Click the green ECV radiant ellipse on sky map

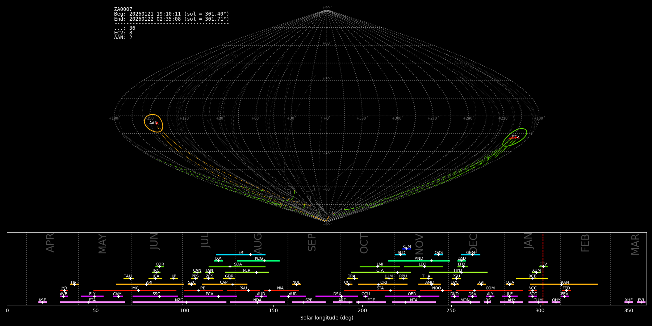coord(515,137)
